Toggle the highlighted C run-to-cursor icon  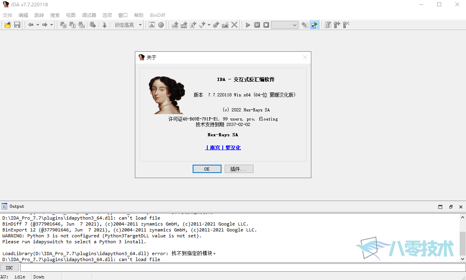[x=314, y=25]
